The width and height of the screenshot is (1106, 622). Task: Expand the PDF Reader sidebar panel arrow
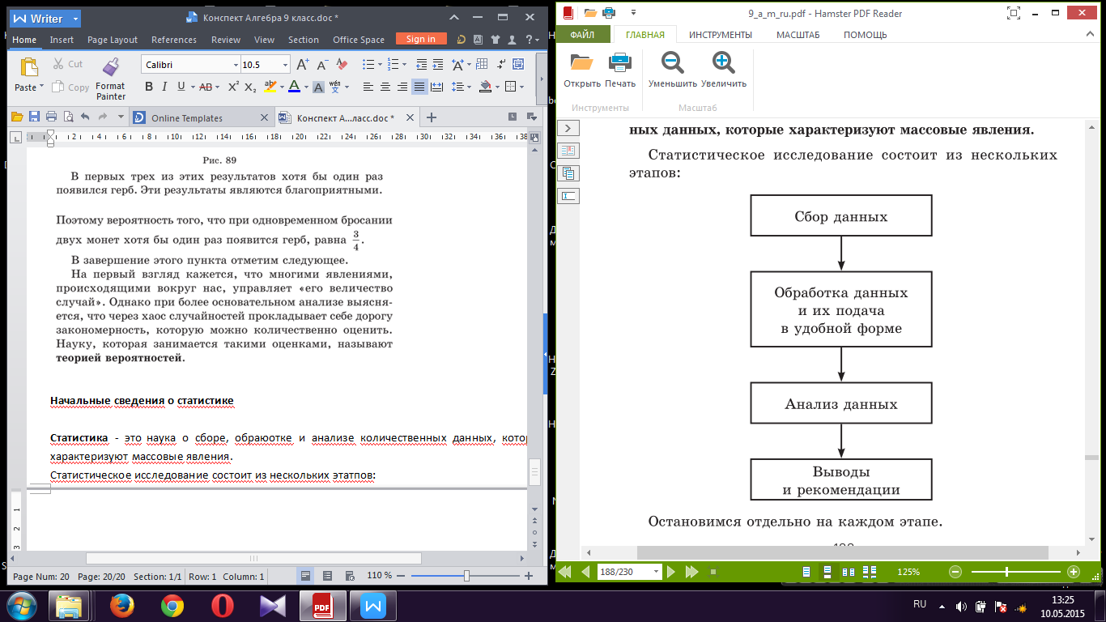pos(568,128)
